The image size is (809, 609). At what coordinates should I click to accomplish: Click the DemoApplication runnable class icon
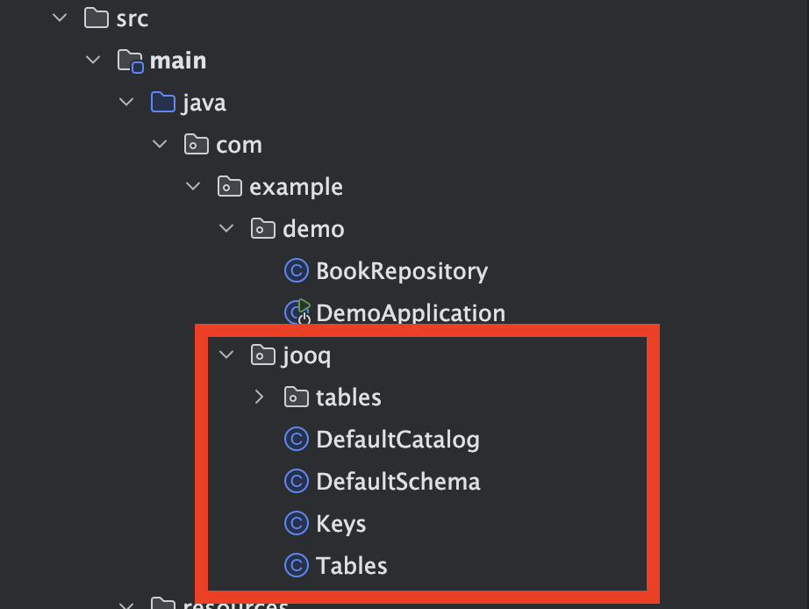click(x=297, y=312)
